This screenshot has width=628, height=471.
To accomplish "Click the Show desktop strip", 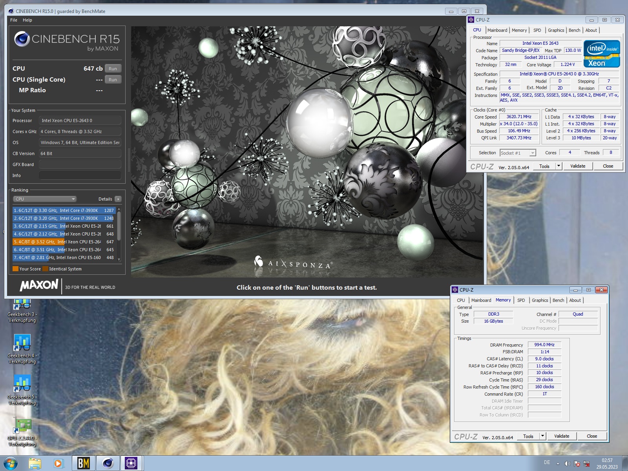I will 625,464.
